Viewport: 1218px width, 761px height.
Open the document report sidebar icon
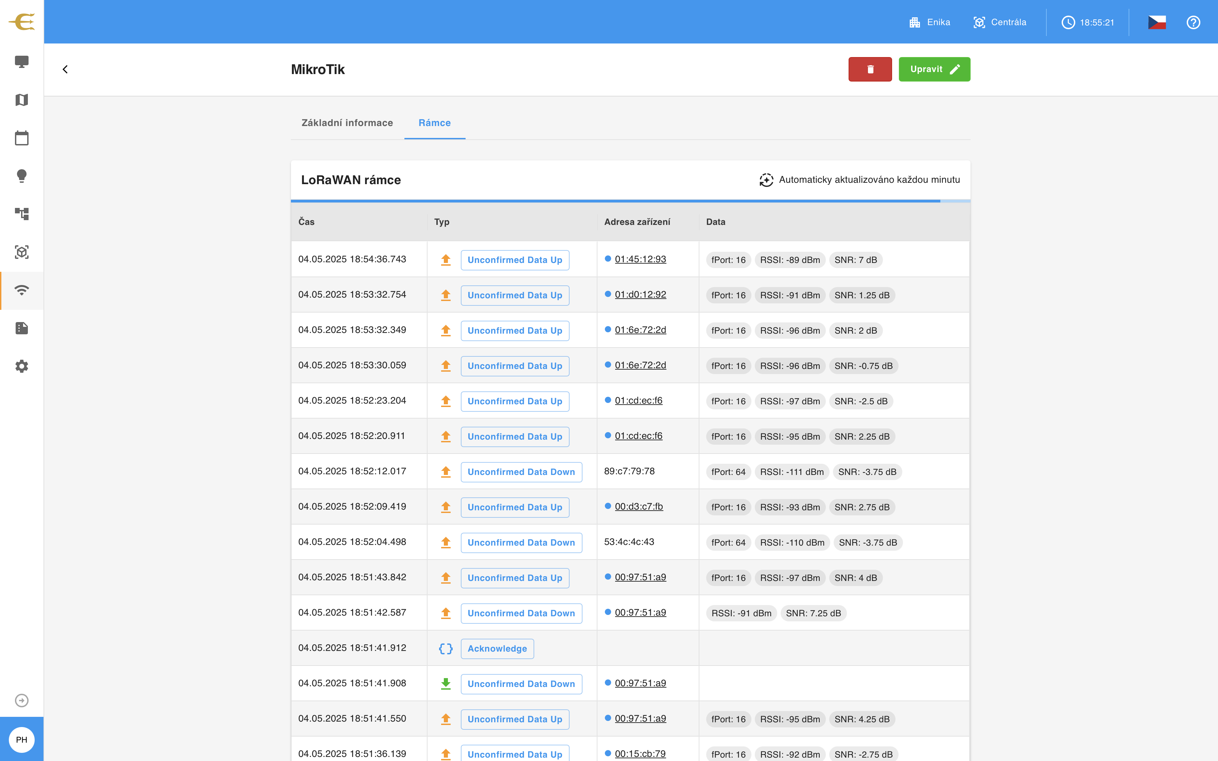tap(22, 328)
